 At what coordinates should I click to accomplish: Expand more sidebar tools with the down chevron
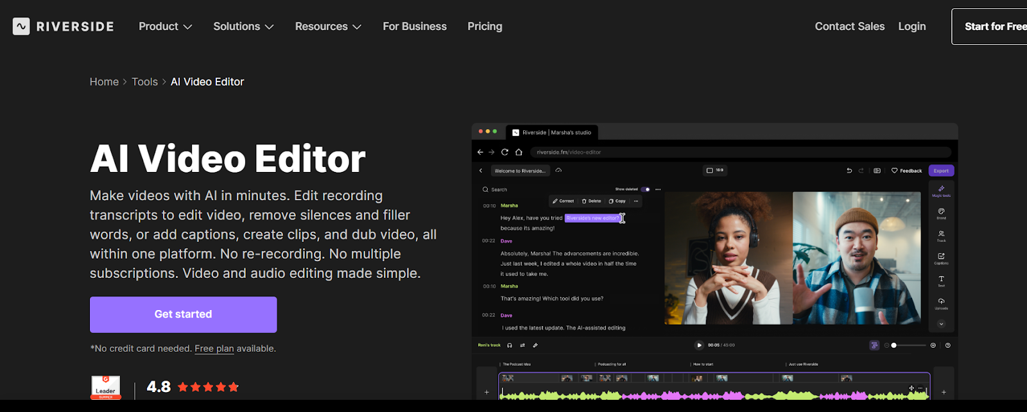pyautogui.click(x=942, y=324)
